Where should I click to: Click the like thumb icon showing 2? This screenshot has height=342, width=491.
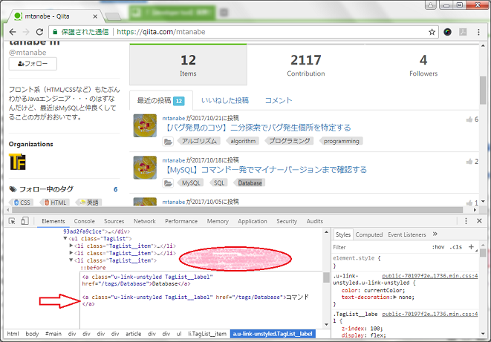(x=469, y=162)
